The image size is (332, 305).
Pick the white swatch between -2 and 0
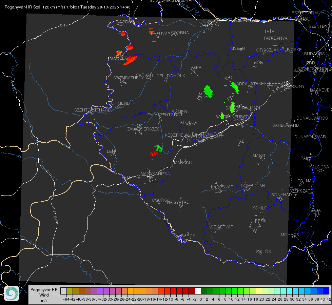(198, 291)
